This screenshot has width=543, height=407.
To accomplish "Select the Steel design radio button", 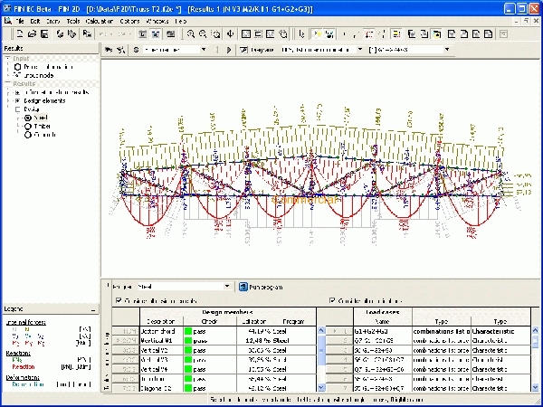I will (28, 118).
